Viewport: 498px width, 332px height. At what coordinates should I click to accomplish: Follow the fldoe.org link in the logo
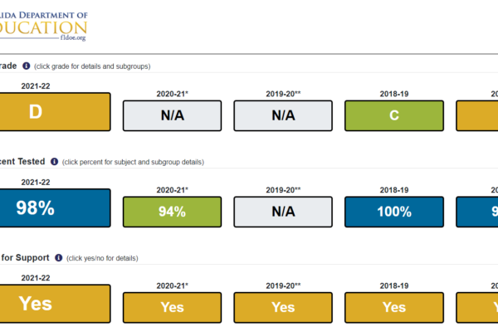tap(73, 38)
